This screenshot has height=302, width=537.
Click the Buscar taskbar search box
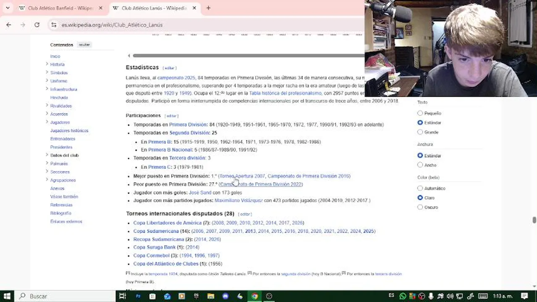pos(65,296)
